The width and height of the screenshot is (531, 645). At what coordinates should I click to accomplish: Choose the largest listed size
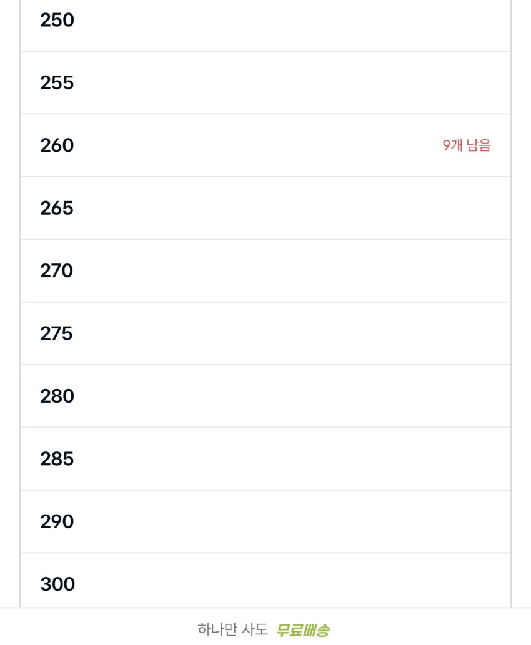57,584
